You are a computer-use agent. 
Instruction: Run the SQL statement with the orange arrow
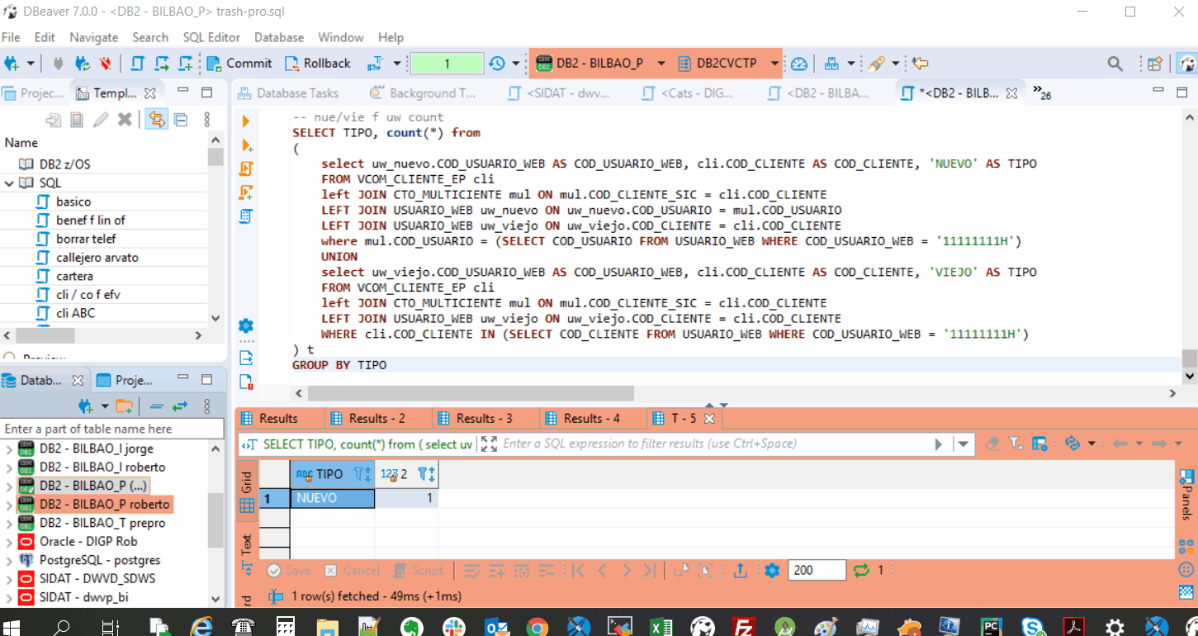click(x=246, y=121)
